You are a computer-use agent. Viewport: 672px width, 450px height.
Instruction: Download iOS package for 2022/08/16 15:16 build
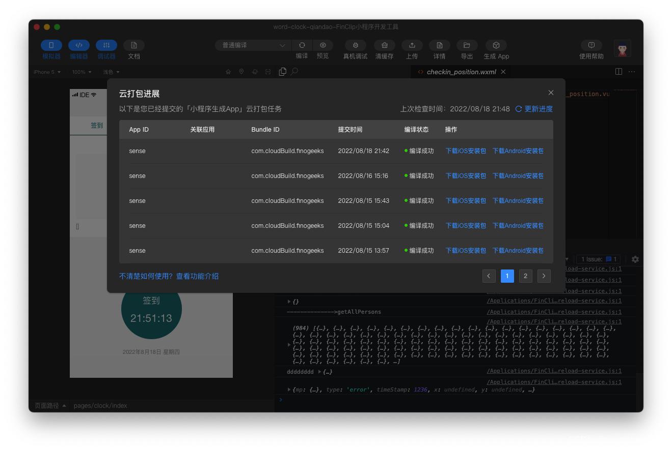(x=466, y=176)
